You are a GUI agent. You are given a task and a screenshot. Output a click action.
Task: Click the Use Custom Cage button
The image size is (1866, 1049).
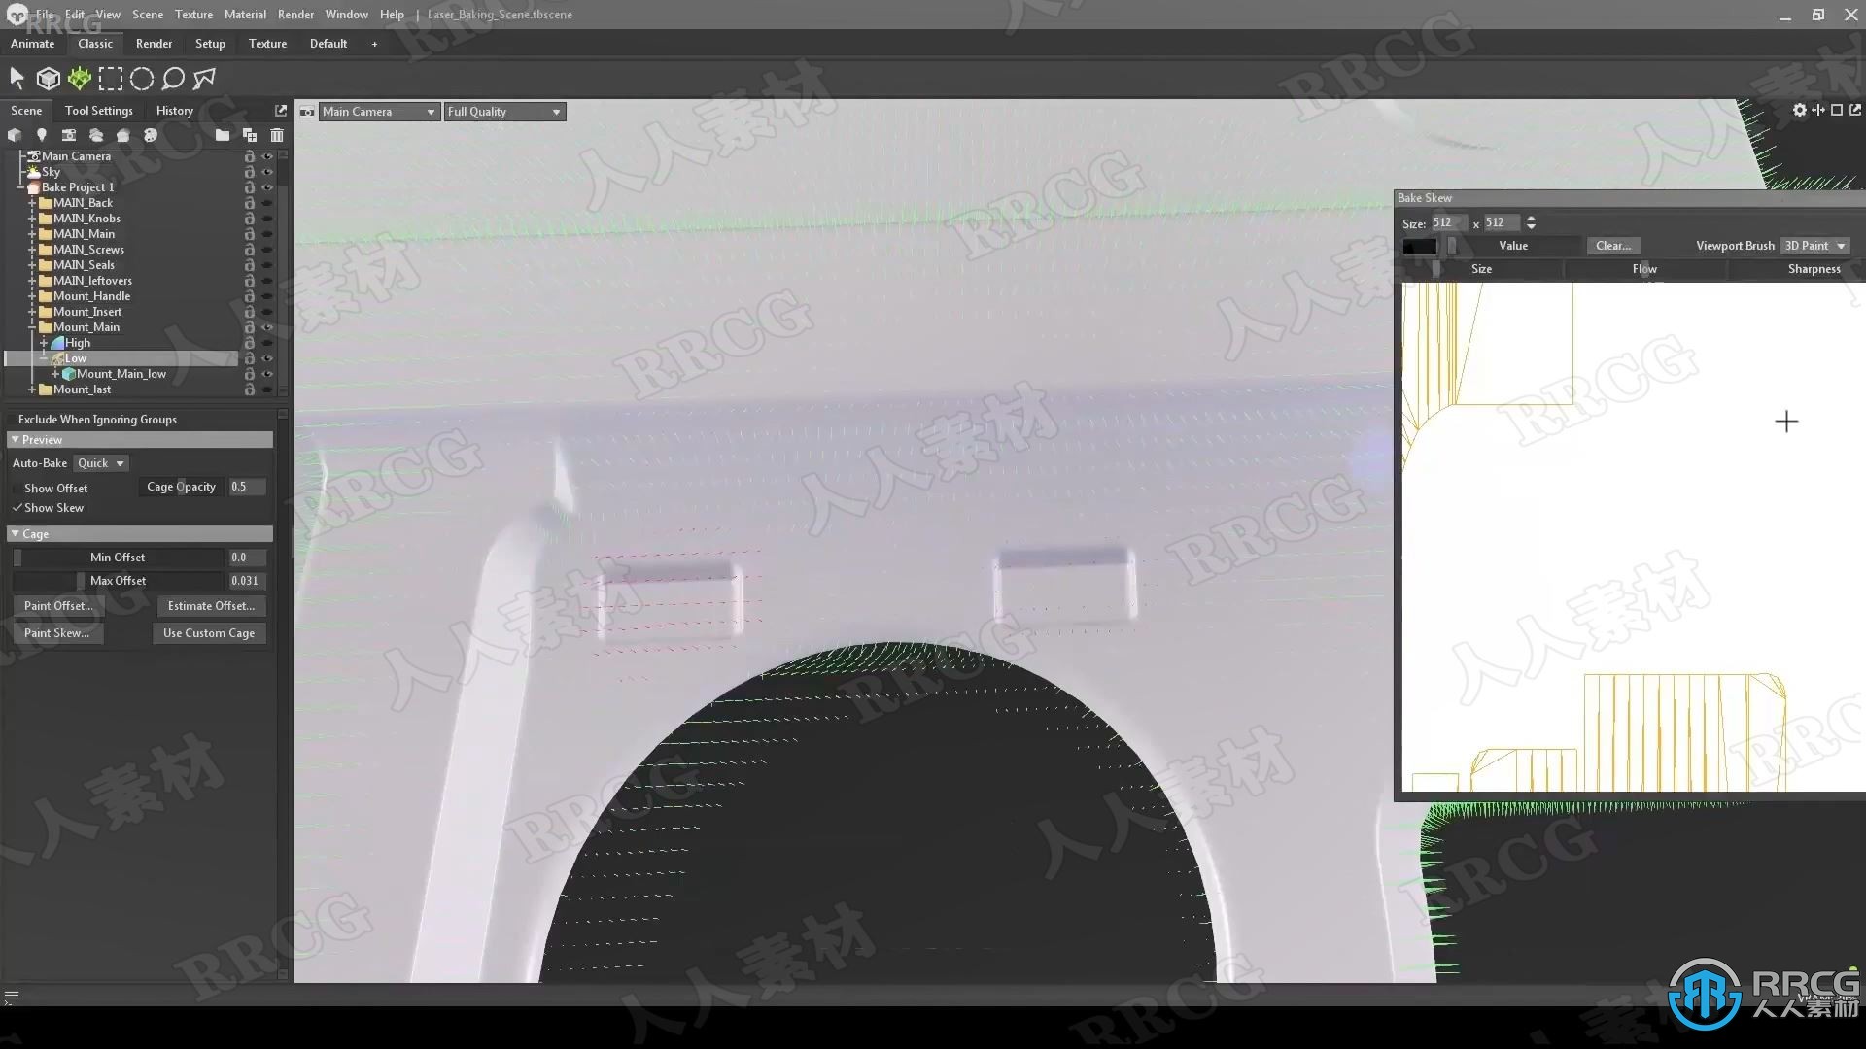point(209,633)
